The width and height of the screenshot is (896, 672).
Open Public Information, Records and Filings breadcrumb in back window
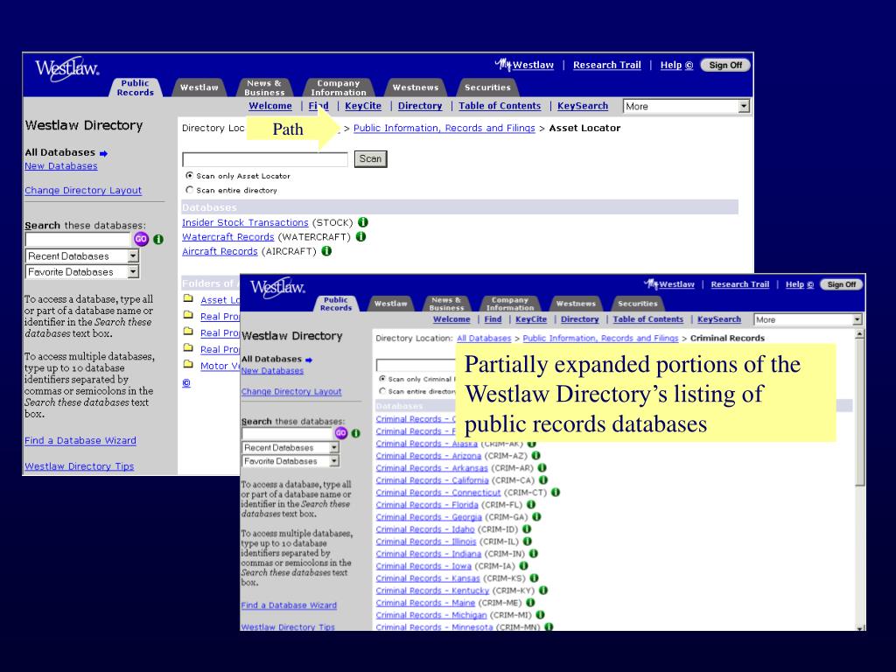coord(444,128)
